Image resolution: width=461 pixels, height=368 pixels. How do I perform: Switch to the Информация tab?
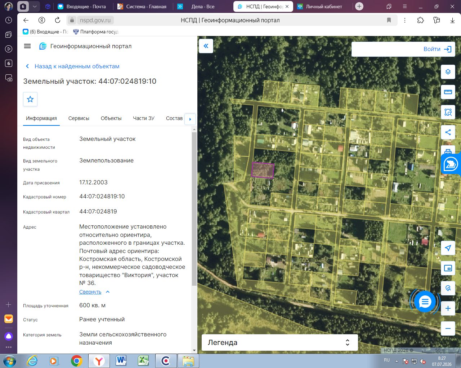(x=41, y=119)
